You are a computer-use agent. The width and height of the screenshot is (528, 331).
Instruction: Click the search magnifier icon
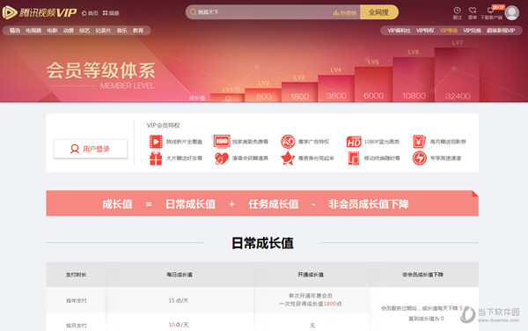pyautogui.click(x=194, y=12)
